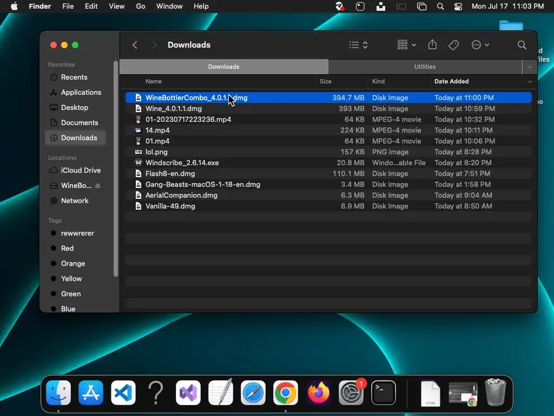Click Spotlight search in menu bar
Image resolution: width=554 pixels, height=416 pixels.
pyautogui.click(x=440, y=6)
